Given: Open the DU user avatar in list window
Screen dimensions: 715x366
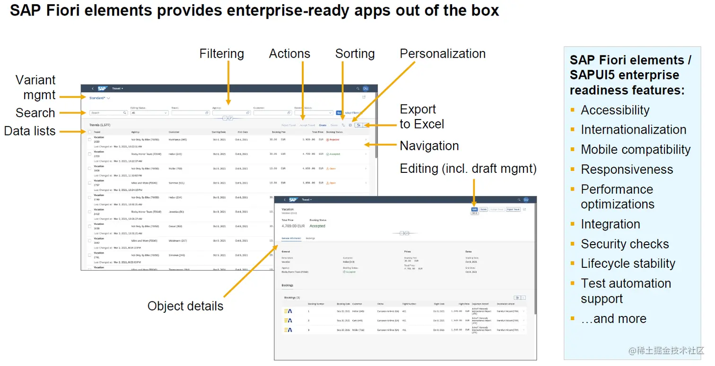Looking at the screenshot, I should tap(365, 88).
